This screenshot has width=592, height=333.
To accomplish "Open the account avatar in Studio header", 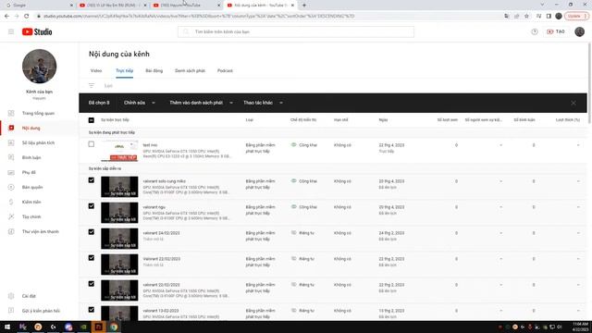I will [x=580, y=31].
